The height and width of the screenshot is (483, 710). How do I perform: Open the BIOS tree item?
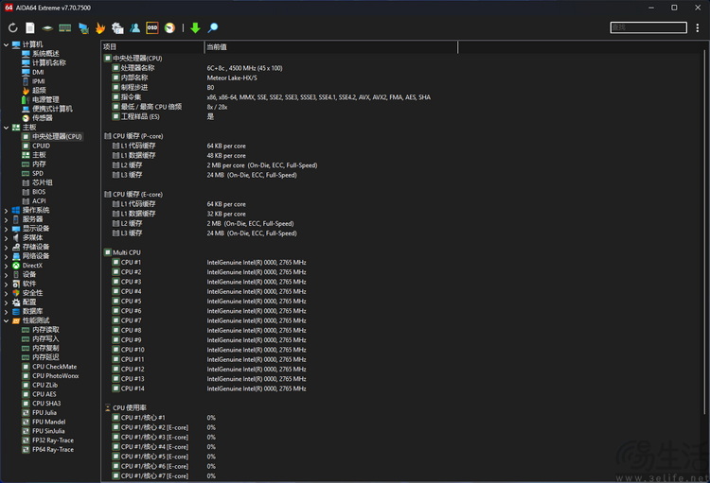(39, 192)
